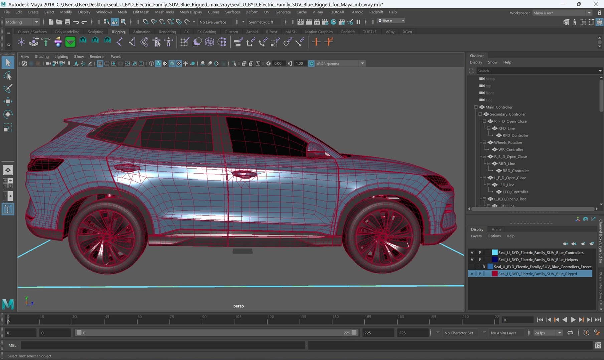Click the go to start of playback button
Screen dimensions: 604x360
540,320
